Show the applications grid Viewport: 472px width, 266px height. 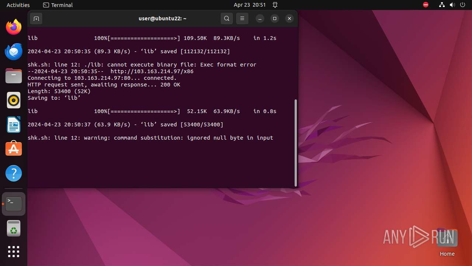[14, 252]
